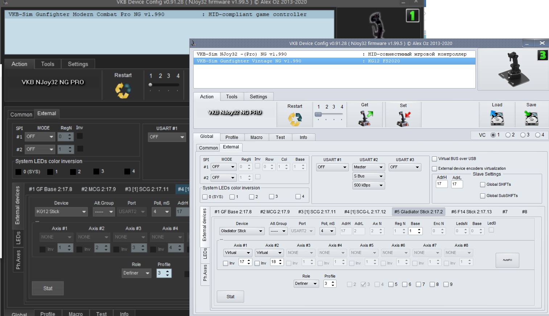The height and width of the screenshot is (316, 549).
Task: Click the Stat button in the front window
Action: (230, 297)
